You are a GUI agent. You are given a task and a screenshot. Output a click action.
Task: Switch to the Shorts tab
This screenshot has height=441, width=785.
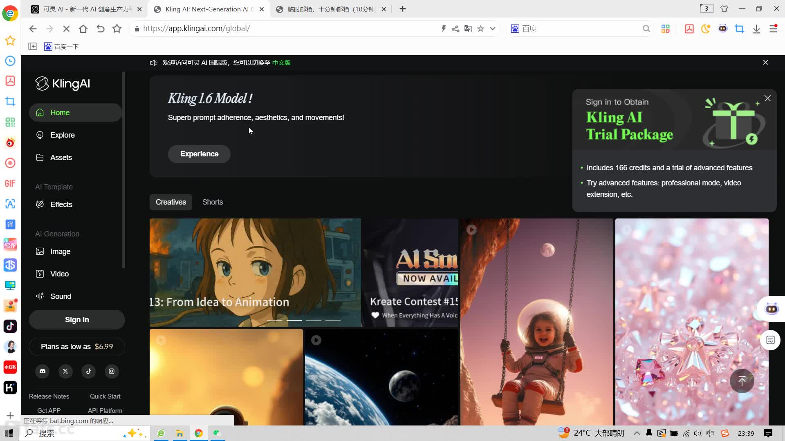pyautogui.click(x=213, y=202)
